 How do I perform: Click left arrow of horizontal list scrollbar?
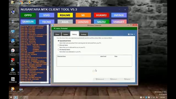pyautogui.click(x=21, y=82)
